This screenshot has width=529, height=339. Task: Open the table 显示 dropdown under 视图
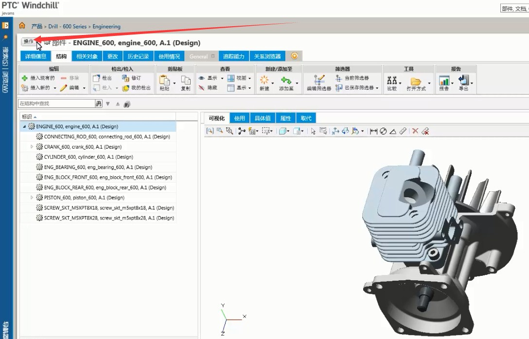[x=249, y=88]
